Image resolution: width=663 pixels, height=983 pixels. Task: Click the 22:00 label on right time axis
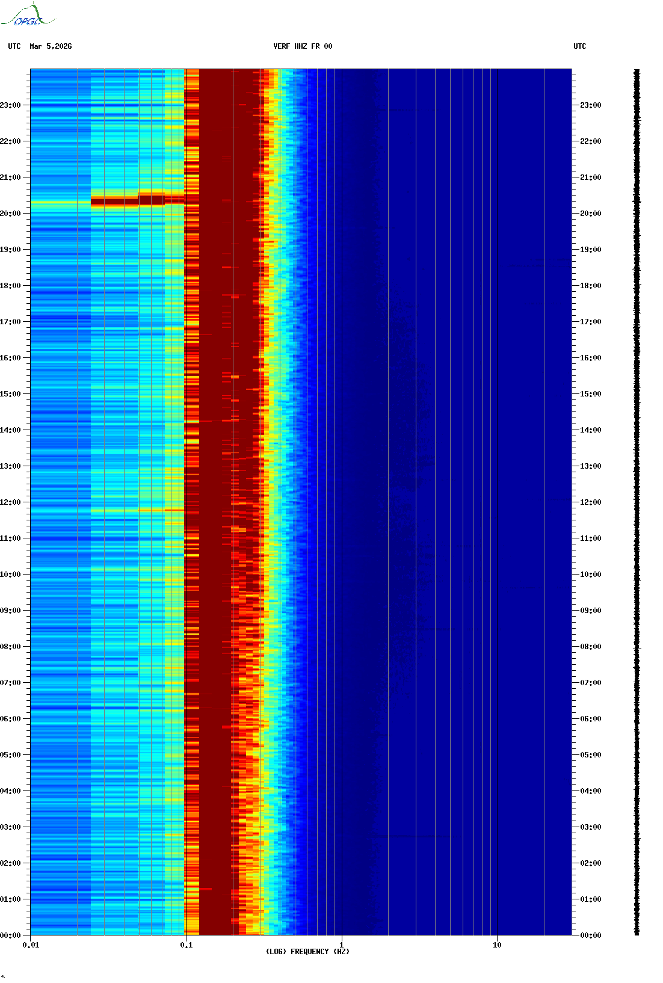pos(590,141)
